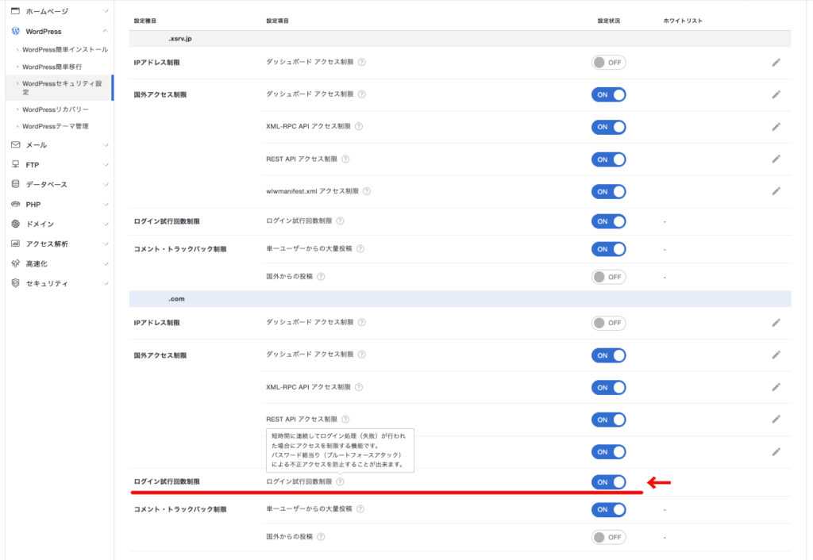The width and height of the screenshot is (813, 560).
Task: Open help icon beside 国外からの投稿 in .xsrv.jp
Action: point(321,277)
